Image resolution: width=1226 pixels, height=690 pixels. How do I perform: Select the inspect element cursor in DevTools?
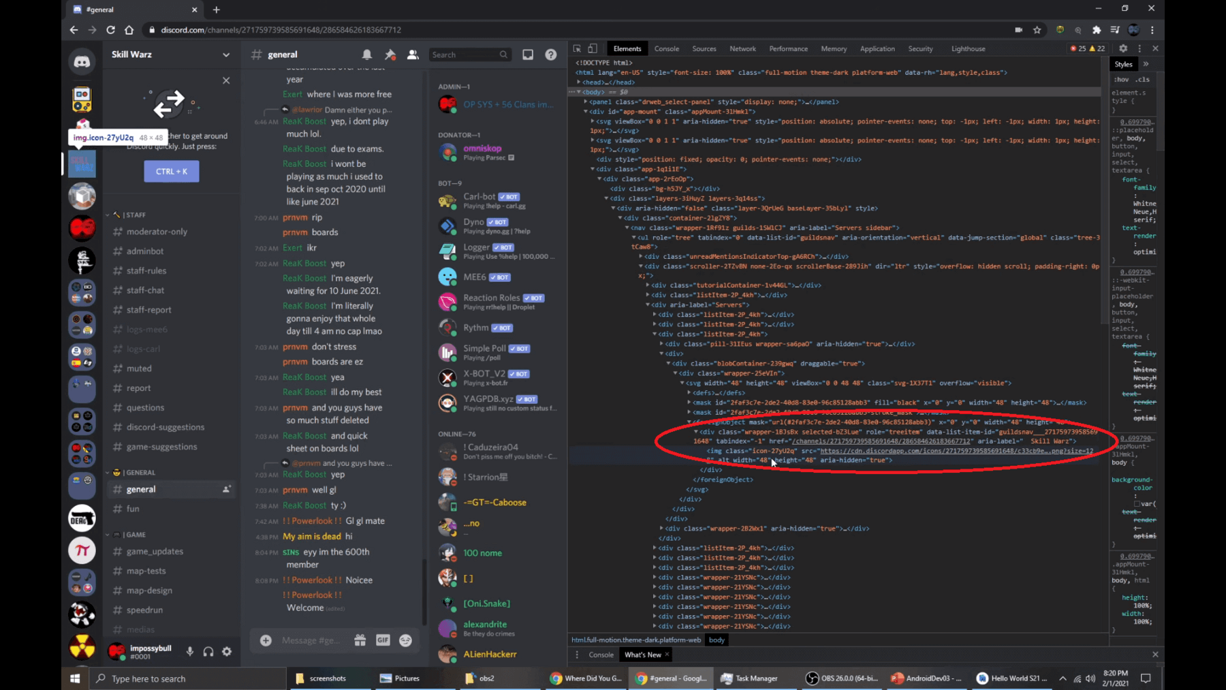click(x=576, y=48)
